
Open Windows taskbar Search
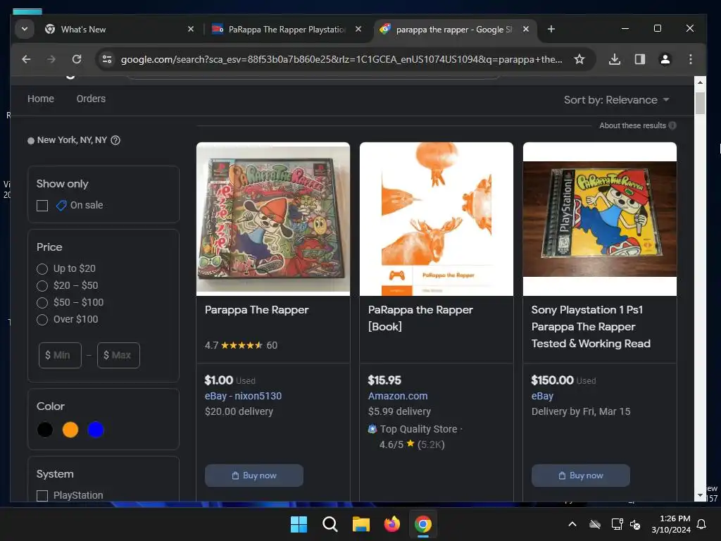coord(330,524)
